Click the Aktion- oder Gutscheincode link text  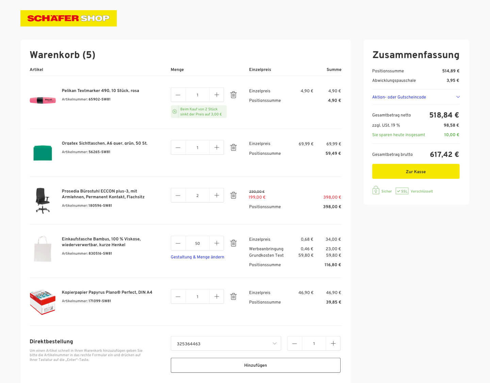[x=399, y=97]
